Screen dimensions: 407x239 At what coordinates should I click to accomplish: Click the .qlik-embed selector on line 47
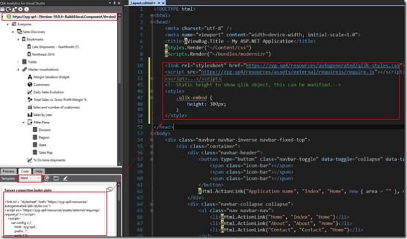(191, 98)
